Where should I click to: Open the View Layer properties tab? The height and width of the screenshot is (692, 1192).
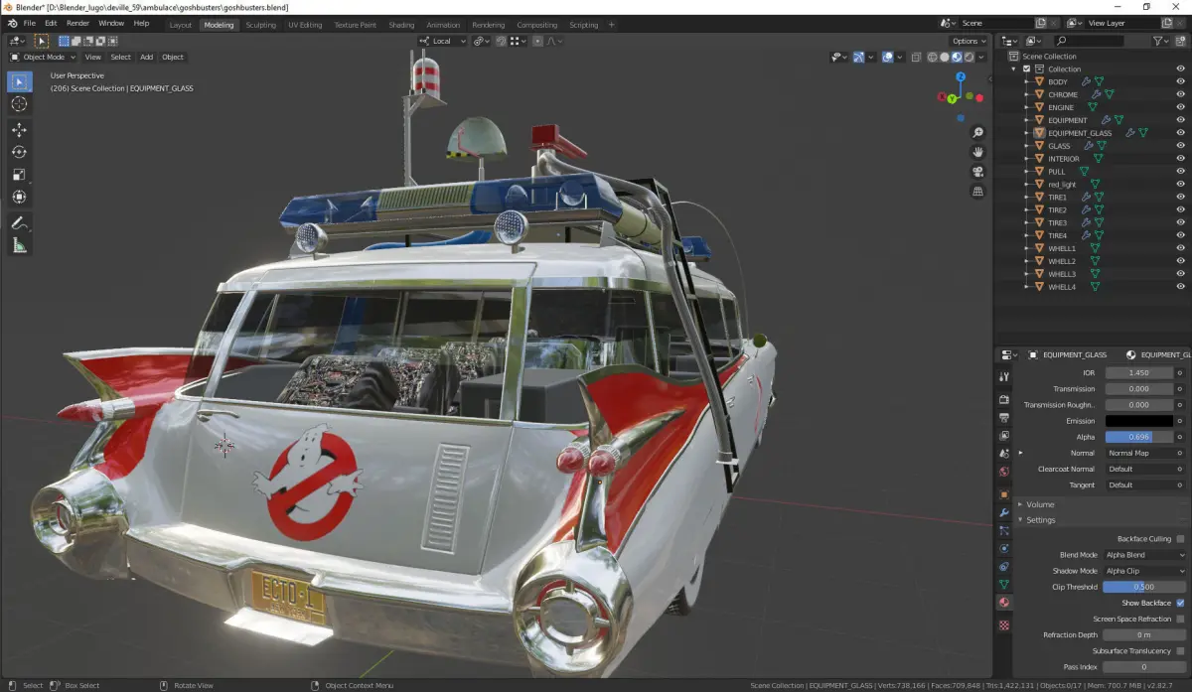pyautogui.click(x=1004, y=435)
